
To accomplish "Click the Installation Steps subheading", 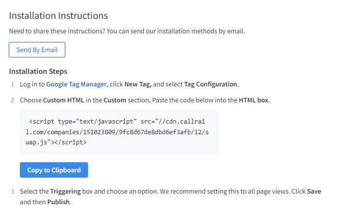I will coord(38,71).
